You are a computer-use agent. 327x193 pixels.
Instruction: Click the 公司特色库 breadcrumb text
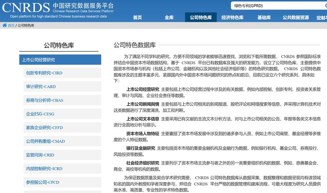26,25
